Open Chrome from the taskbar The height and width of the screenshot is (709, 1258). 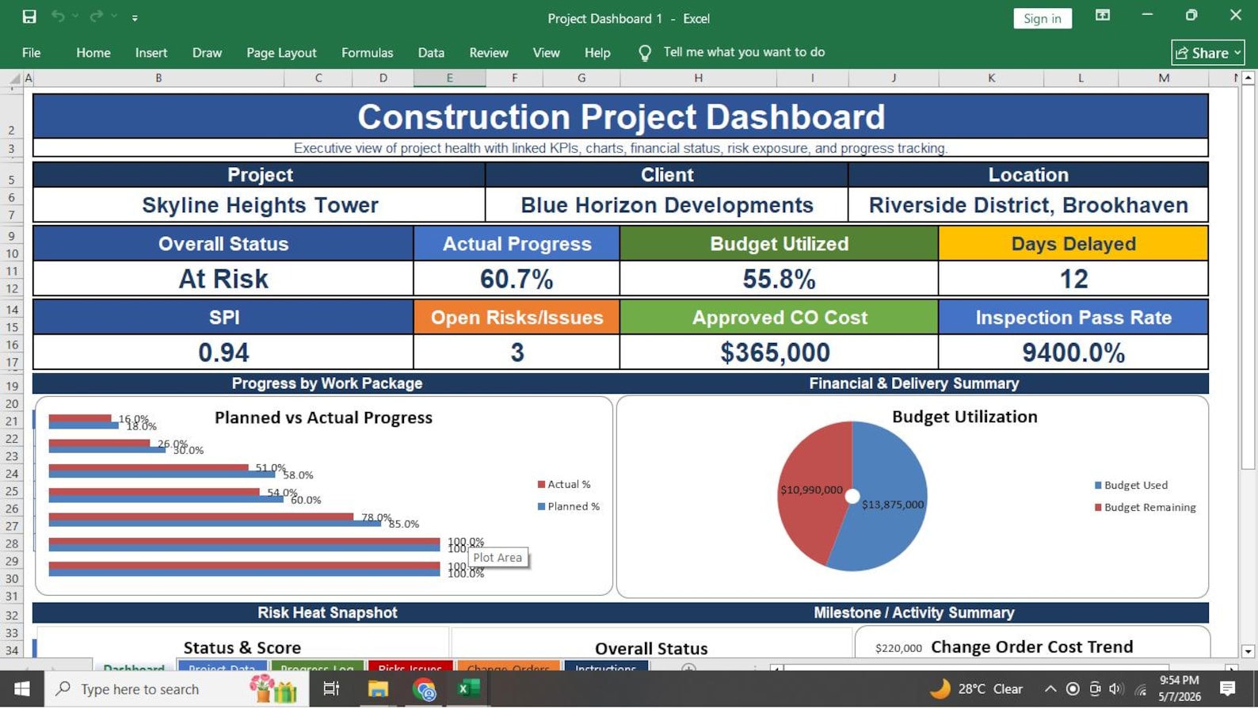[424, 689]
